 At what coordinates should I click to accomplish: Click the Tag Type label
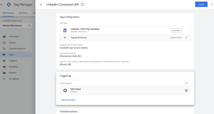pyautogui.click(x=63, y=23)
